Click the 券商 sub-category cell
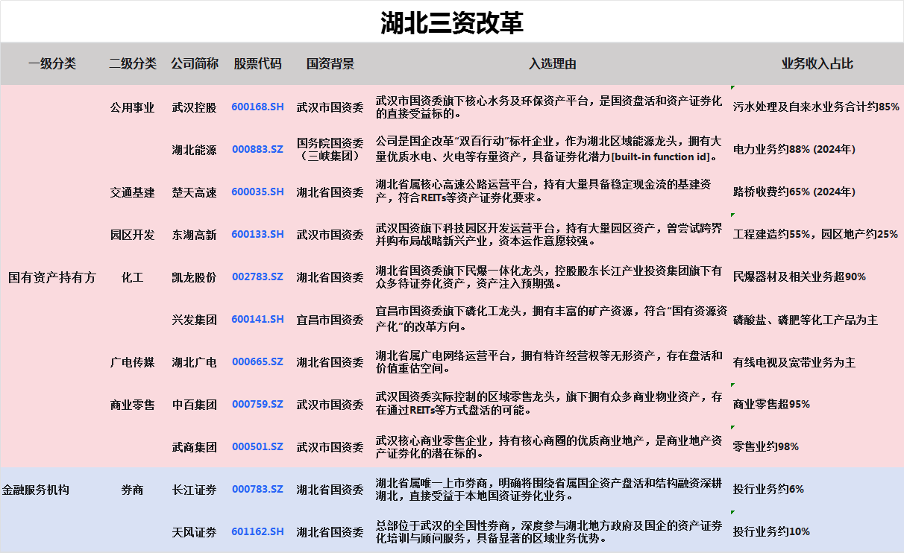The image size is (904, 553). tap(133, 490)
